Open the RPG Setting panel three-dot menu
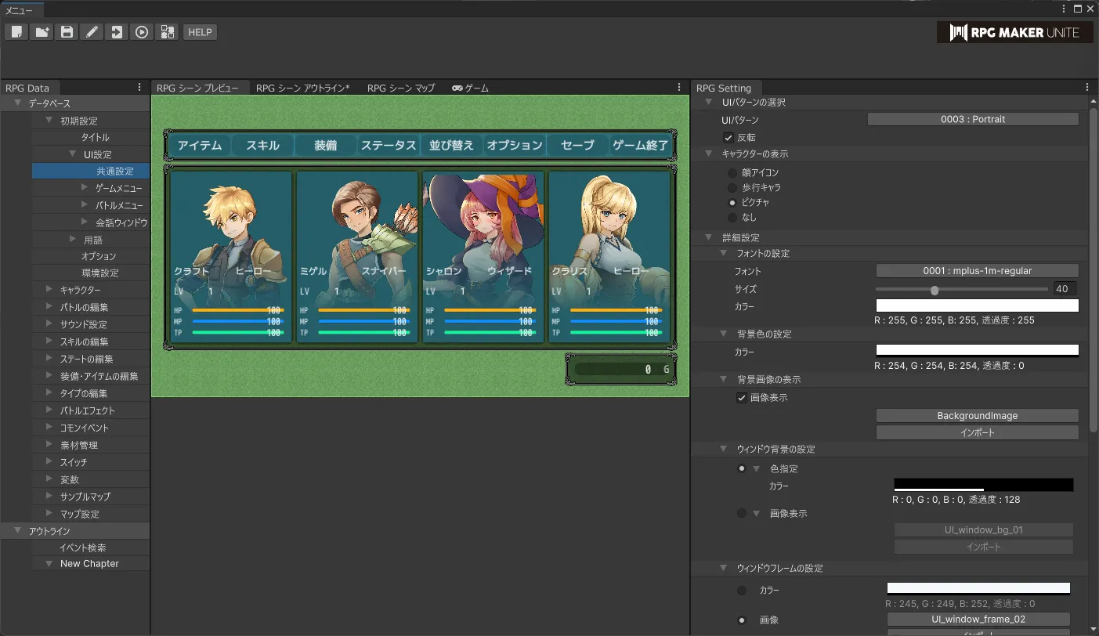1099x636 pixels. coord(1087,88)
